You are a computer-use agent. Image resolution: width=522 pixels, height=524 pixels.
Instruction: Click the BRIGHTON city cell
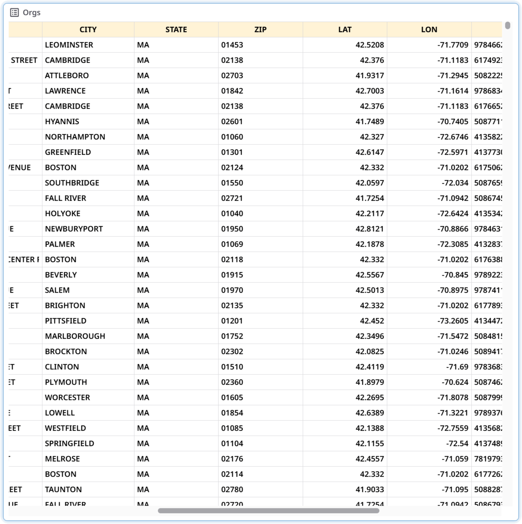click(x=88, y=306)
